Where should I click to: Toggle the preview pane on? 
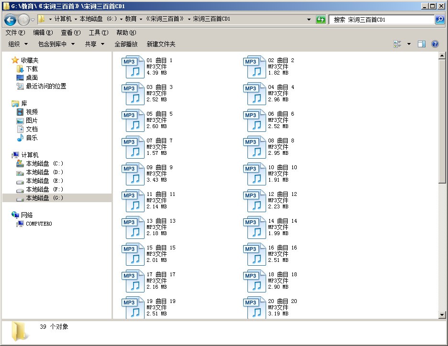point(421,43)
